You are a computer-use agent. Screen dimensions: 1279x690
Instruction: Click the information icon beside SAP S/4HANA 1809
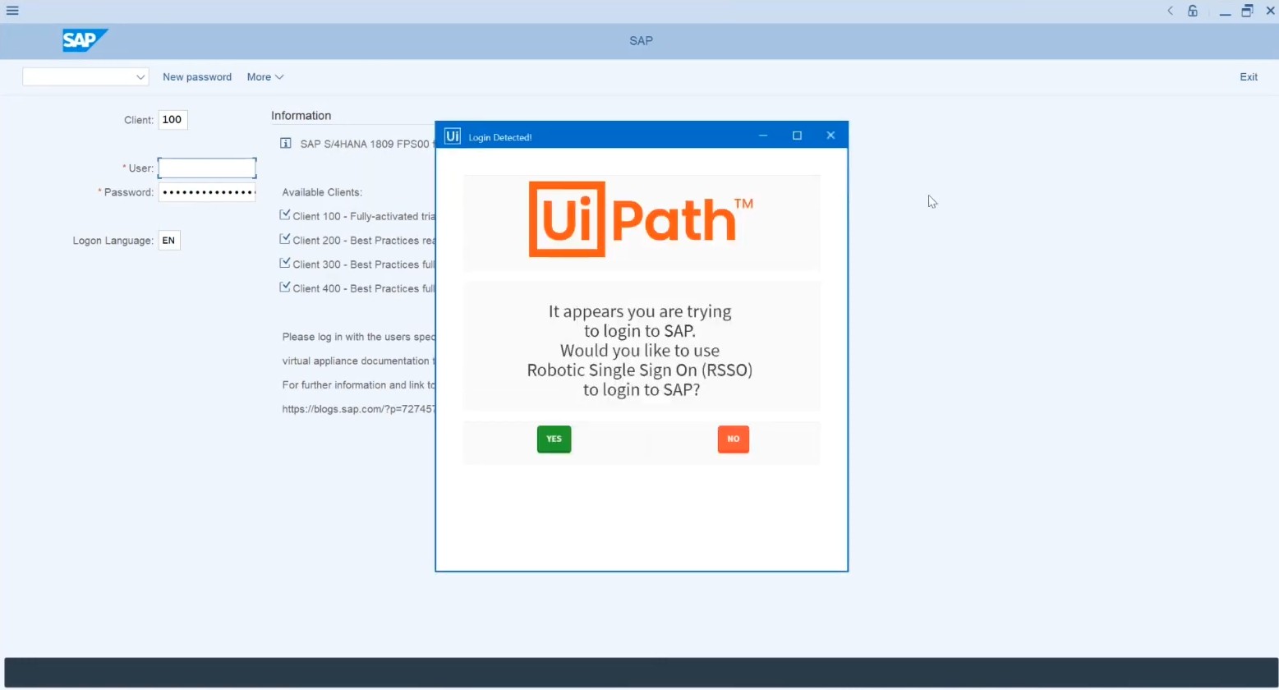coord(285,143)
